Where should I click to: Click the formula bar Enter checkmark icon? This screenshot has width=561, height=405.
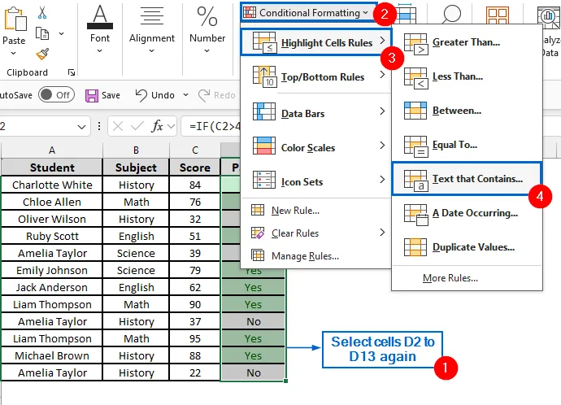(x=137, y=126)
